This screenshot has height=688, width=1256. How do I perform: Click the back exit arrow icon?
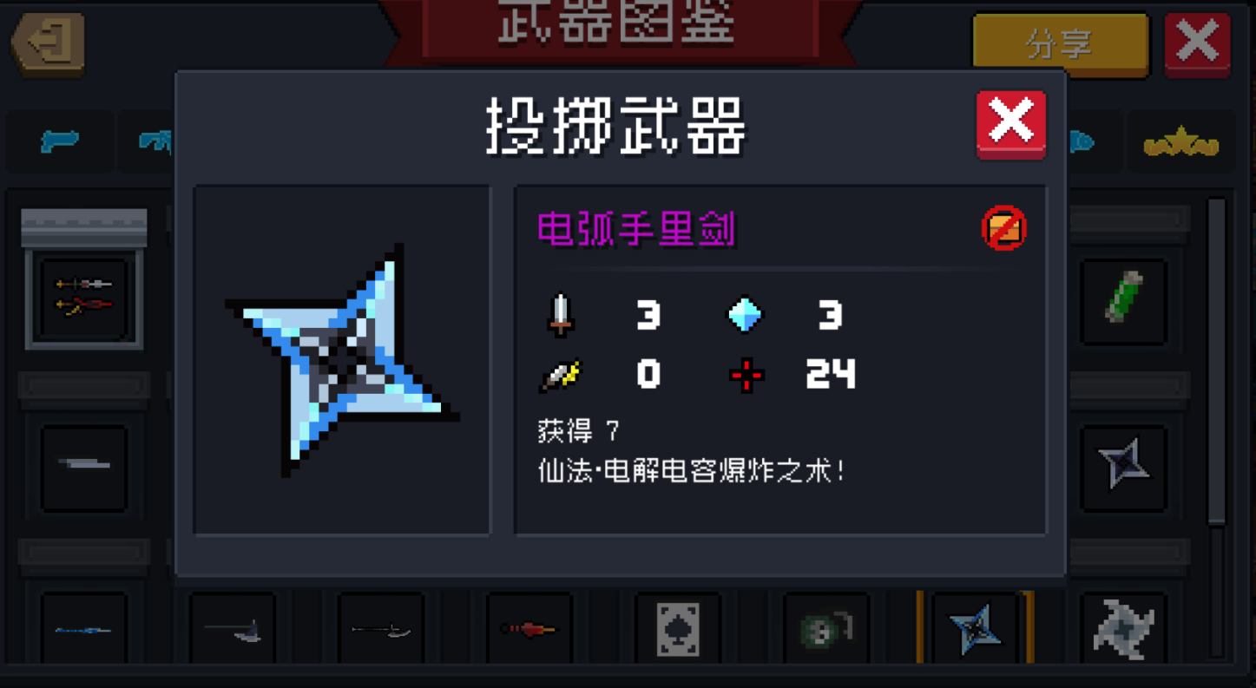click(49, 43)
